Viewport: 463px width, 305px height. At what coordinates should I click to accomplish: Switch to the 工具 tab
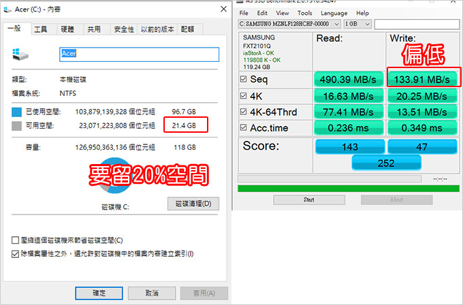[40, 29]
